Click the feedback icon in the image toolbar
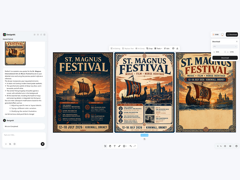Image resolution: width=240 pixels, height=180 pixels. coord(173,49)
